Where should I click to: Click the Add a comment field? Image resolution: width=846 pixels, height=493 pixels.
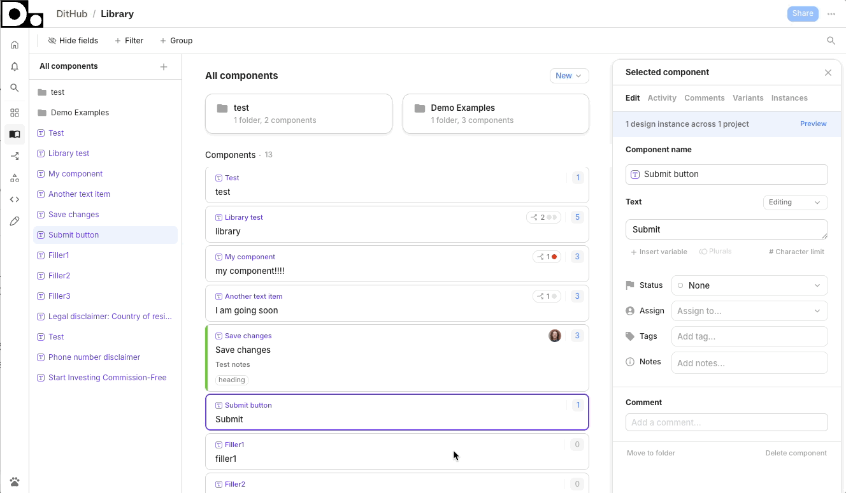726,422
